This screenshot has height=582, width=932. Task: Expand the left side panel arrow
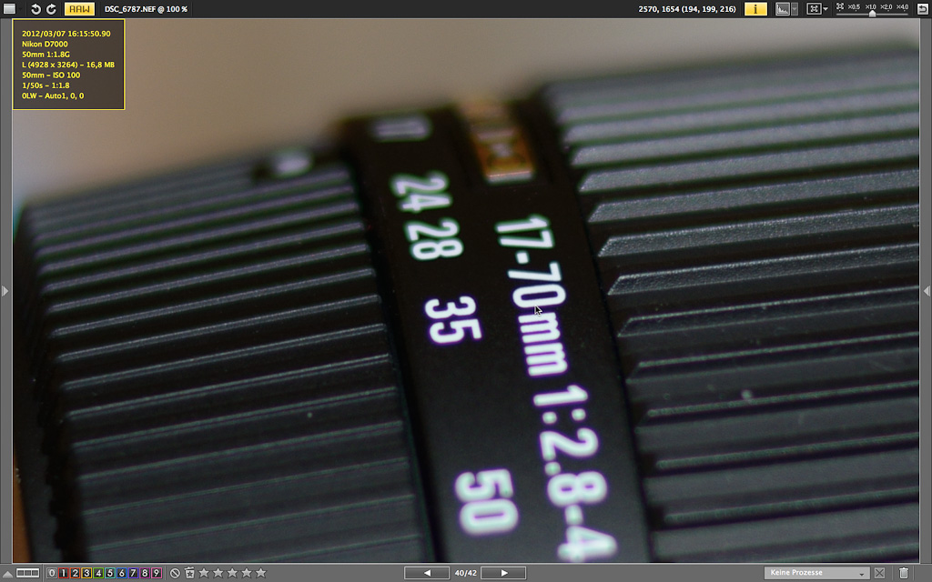pos(5,291)
